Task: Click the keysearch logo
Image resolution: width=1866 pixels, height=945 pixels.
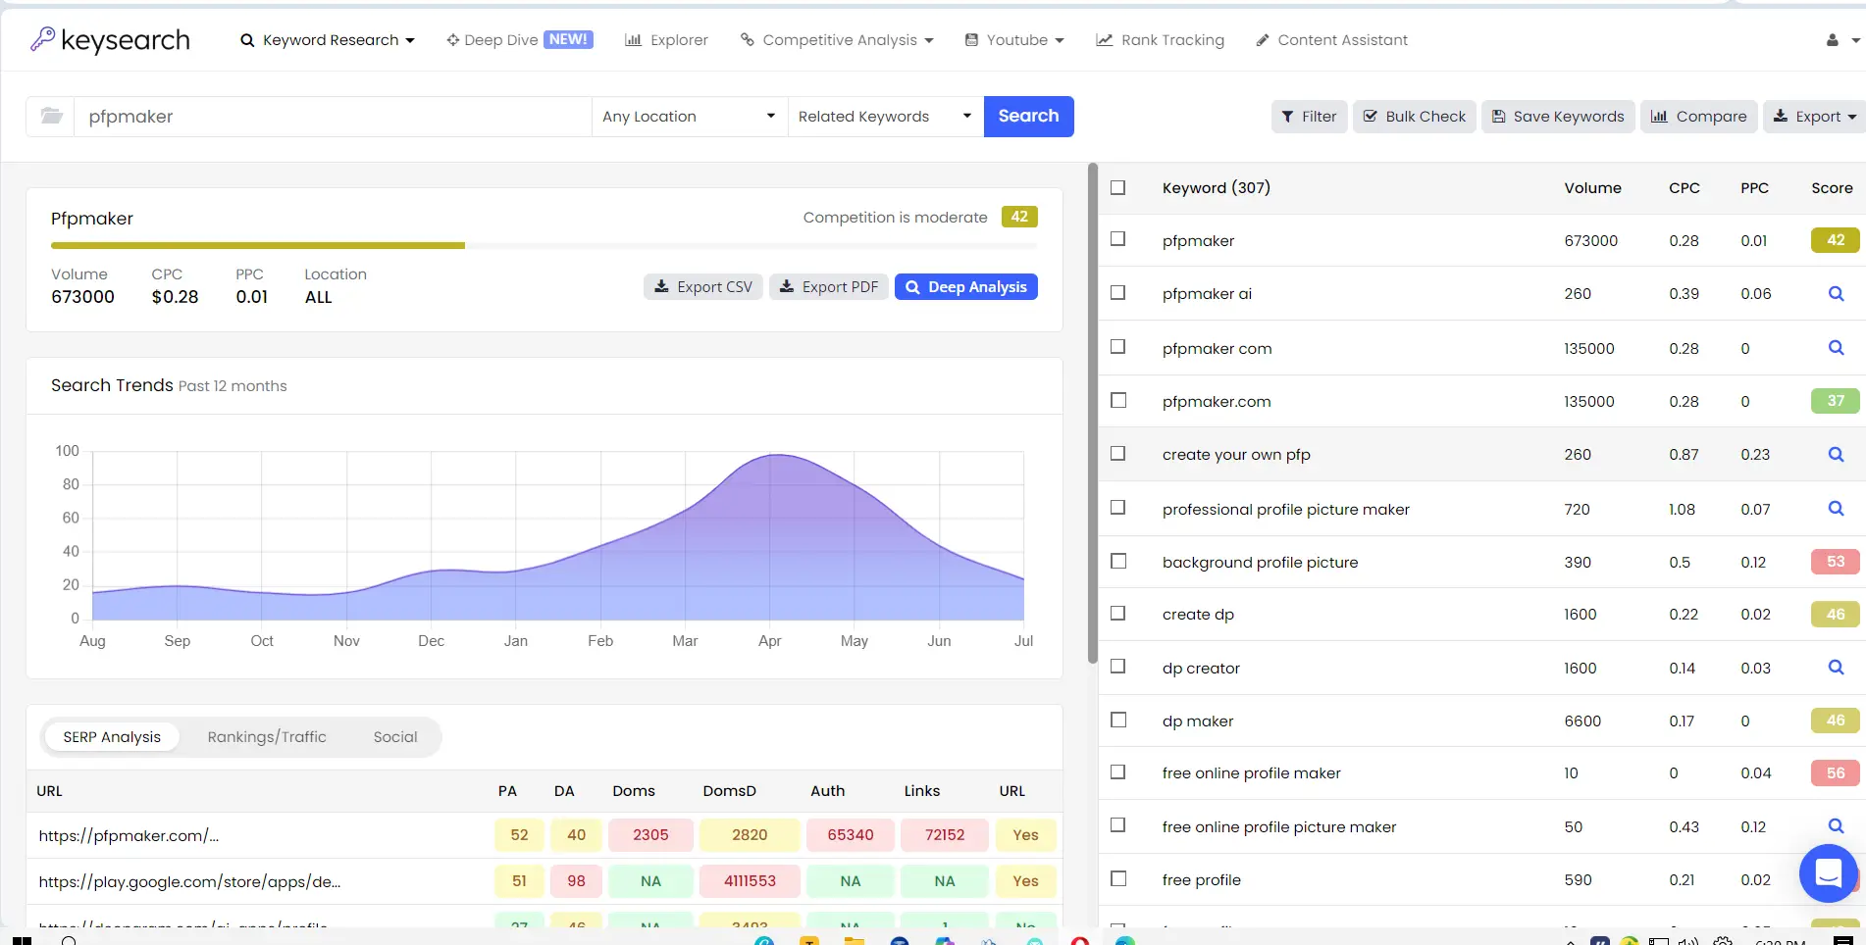Action: [110, 40]
